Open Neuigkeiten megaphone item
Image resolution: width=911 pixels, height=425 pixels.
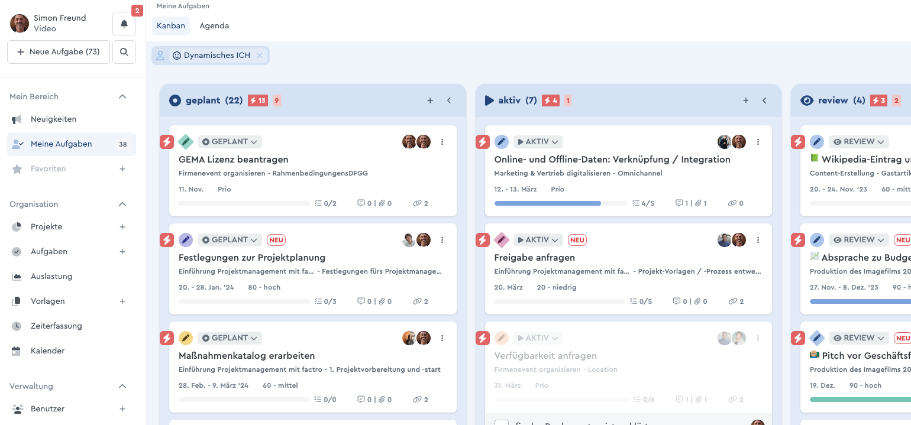(54, 119)
